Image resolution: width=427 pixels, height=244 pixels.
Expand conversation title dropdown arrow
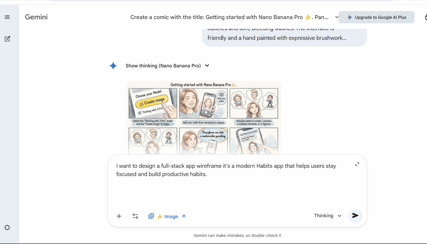tap(337, 17)
